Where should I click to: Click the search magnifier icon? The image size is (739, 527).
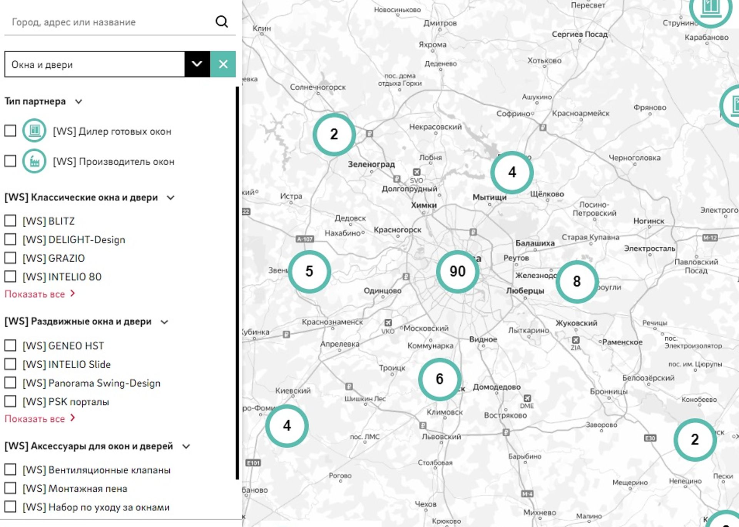pos(222,22)
